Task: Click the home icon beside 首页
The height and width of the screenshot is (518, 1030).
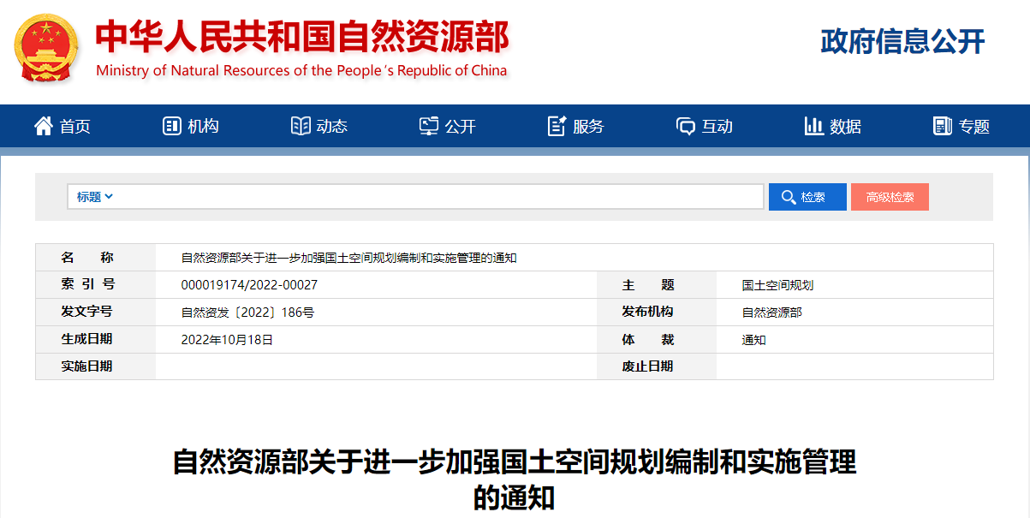Action: [x=44, y=126]
